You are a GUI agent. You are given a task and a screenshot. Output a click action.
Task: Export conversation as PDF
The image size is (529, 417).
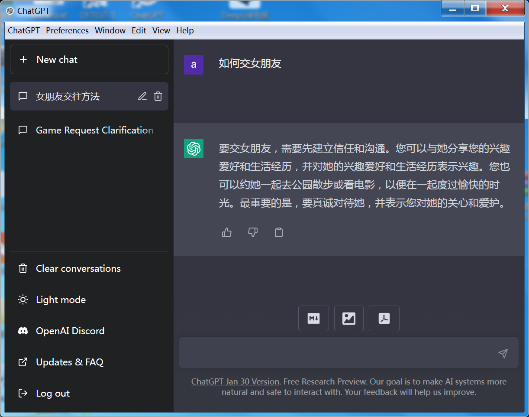pos(384,319)
